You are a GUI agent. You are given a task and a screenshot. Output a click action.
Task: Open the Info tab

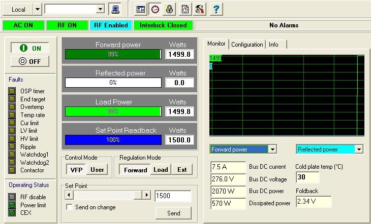click(x=273, y=45)
